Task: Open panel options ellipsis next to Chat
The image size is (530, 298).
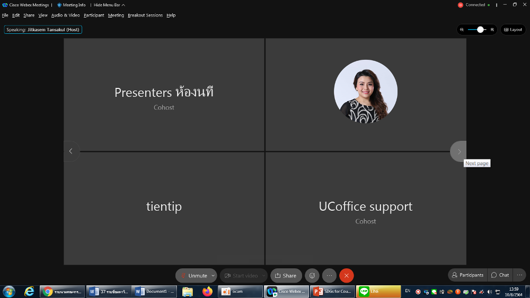Action: coord(519,275)
